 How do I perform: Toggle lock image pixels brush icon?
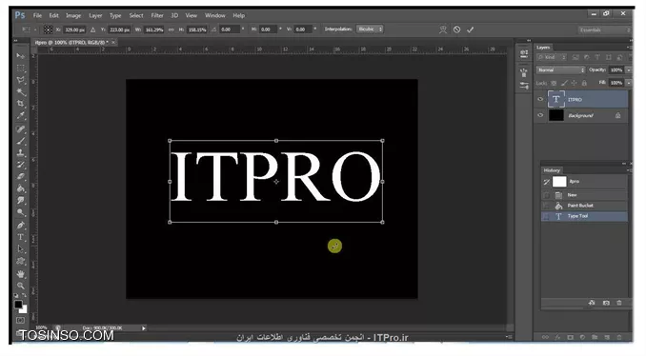[564, 83]
